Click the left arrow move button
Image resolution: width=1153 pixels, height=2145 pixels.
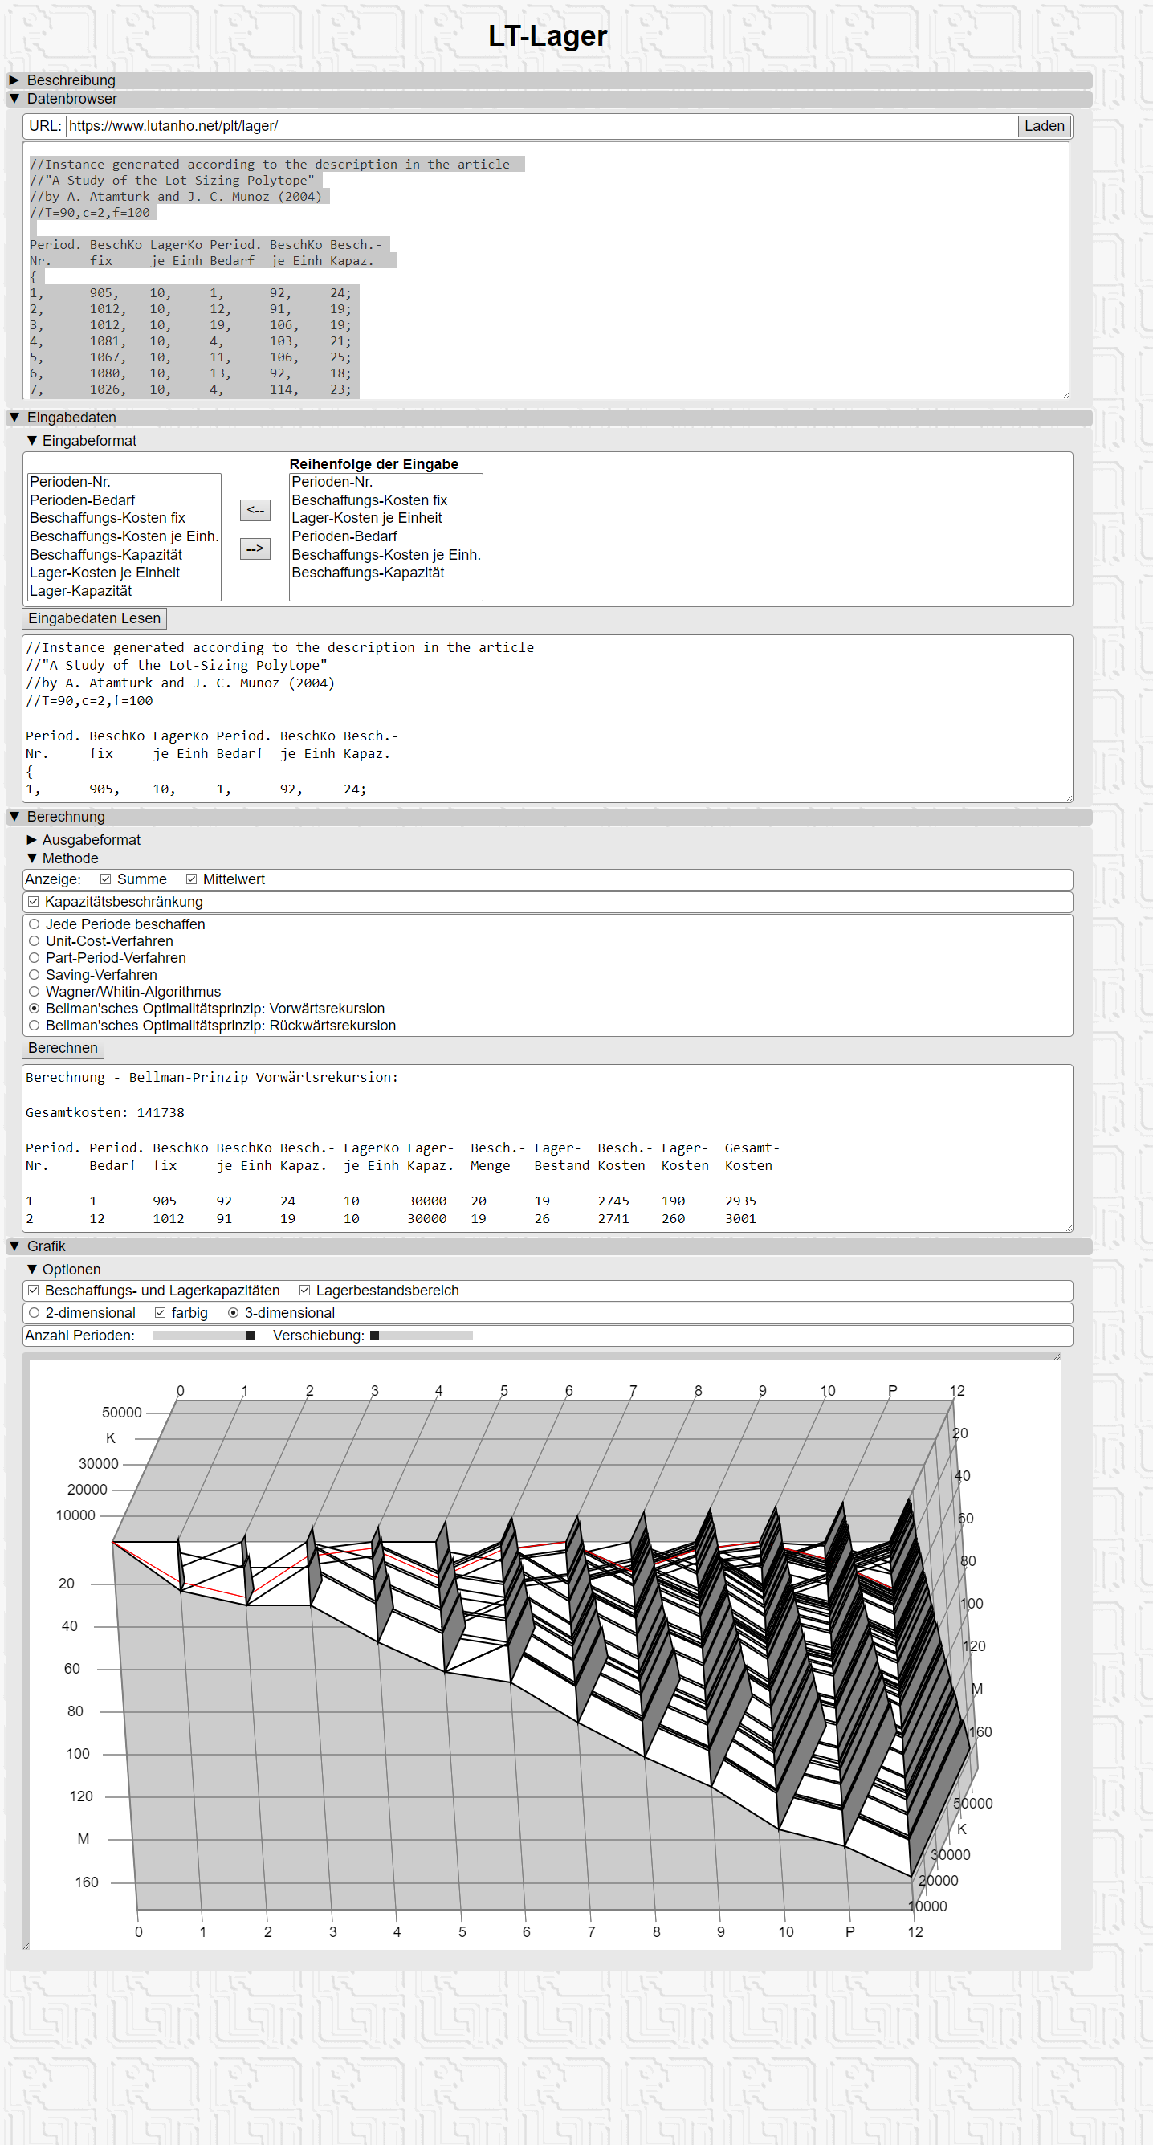[x=255, y=510]
